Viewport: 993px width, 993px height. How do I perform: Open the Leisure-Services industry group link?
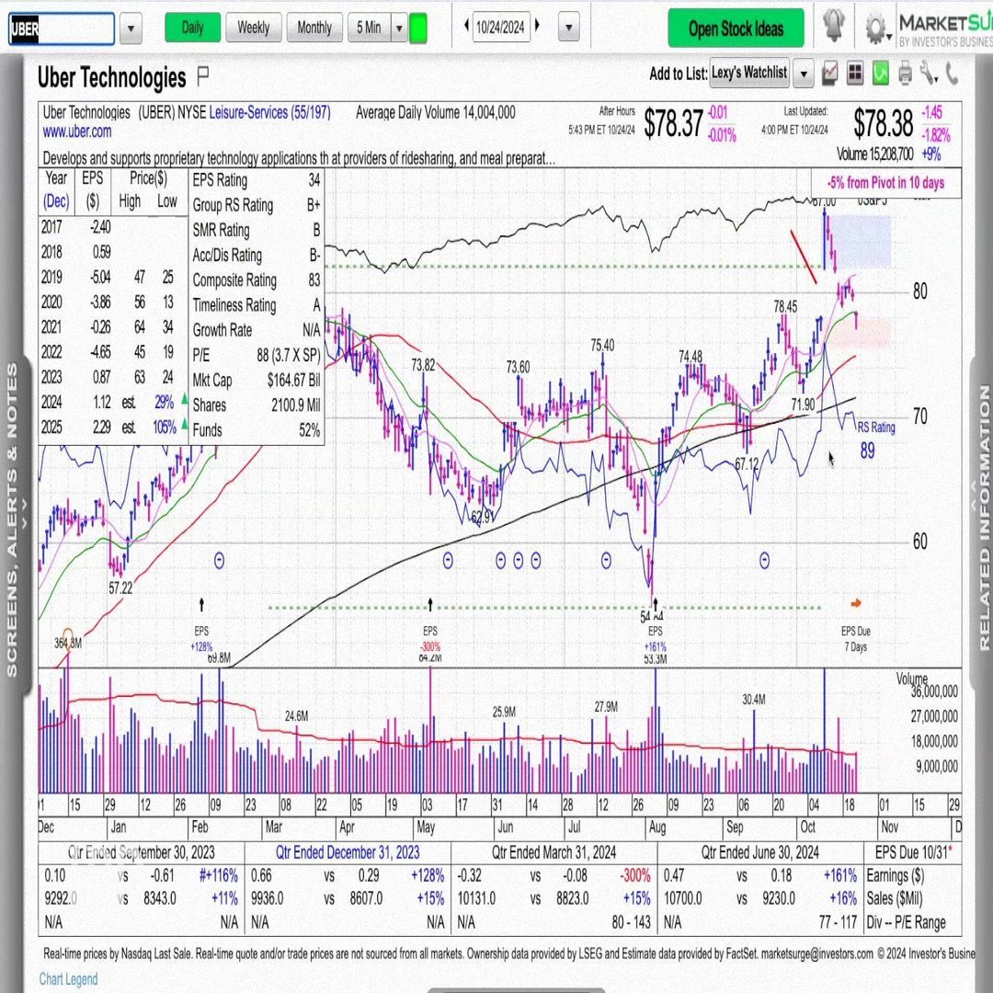tap(269, 113)
